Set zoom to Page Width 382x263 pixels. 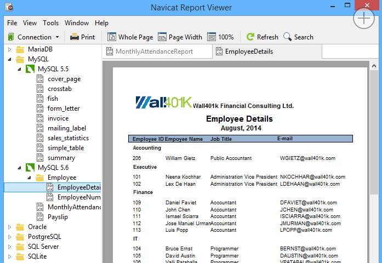[x=180, y=37]
